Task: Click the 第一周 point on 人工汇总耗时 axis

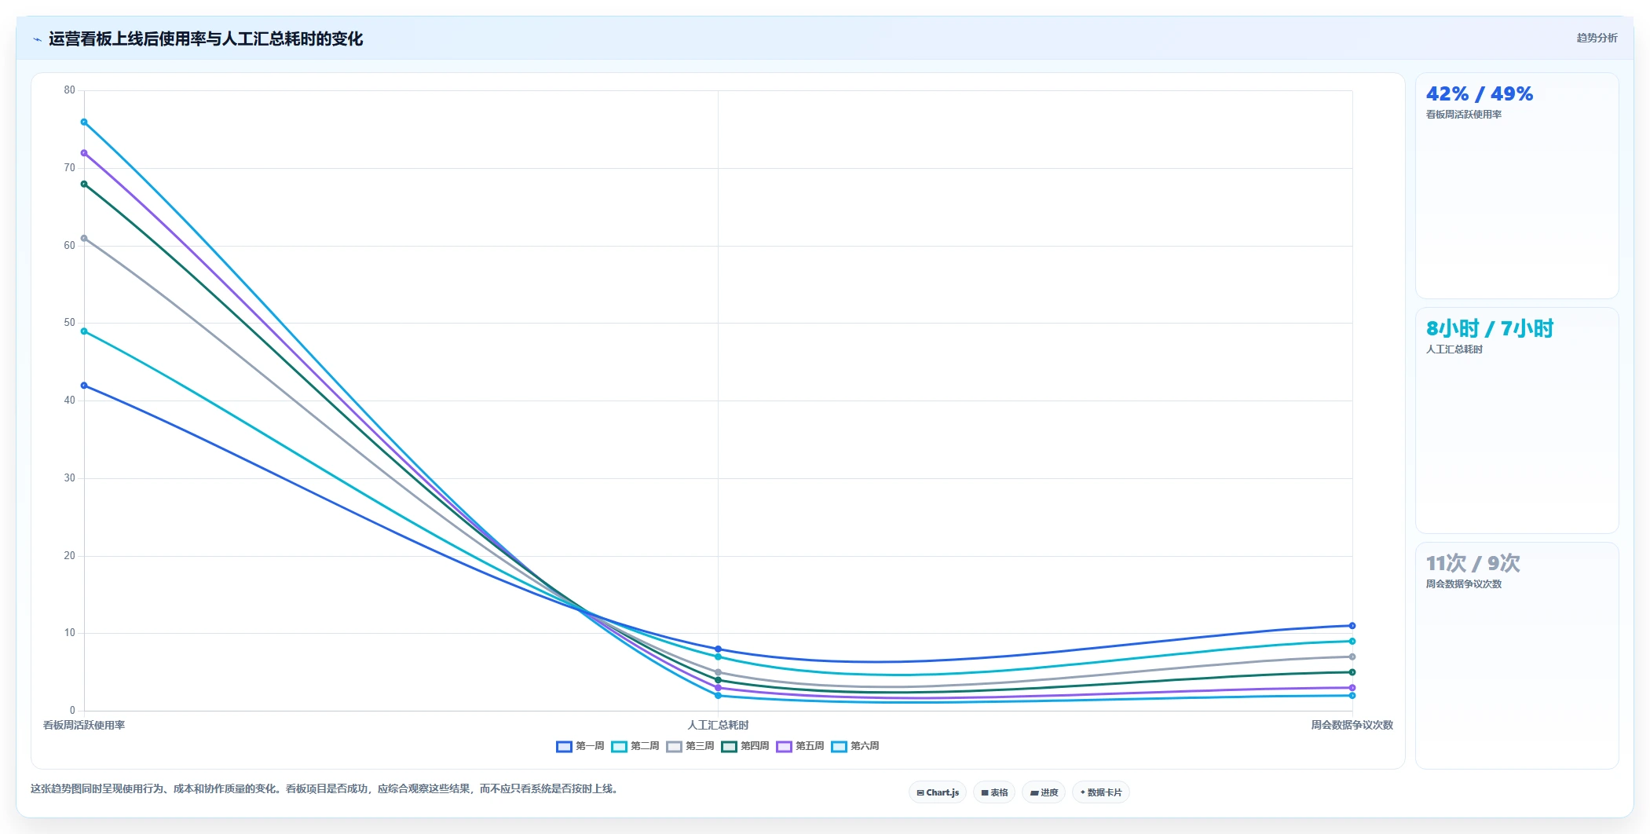Action: coord(718,649)
